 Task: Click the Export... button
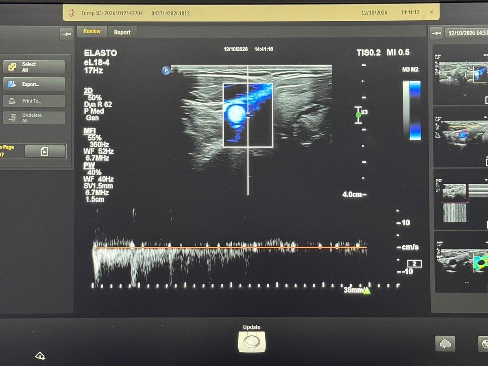(34, 84)
